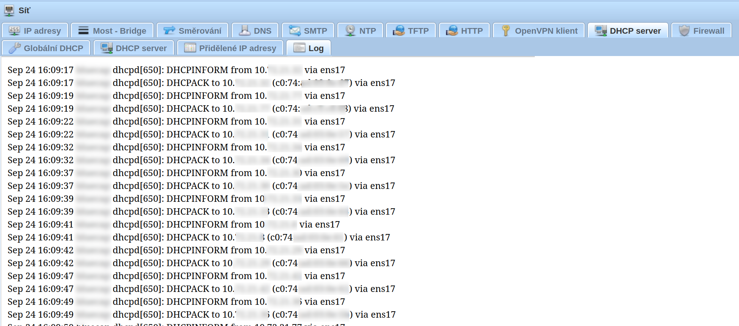739x326 pixels.
Task: Open the IP adresy tab
Action: (x=35, y=31)
